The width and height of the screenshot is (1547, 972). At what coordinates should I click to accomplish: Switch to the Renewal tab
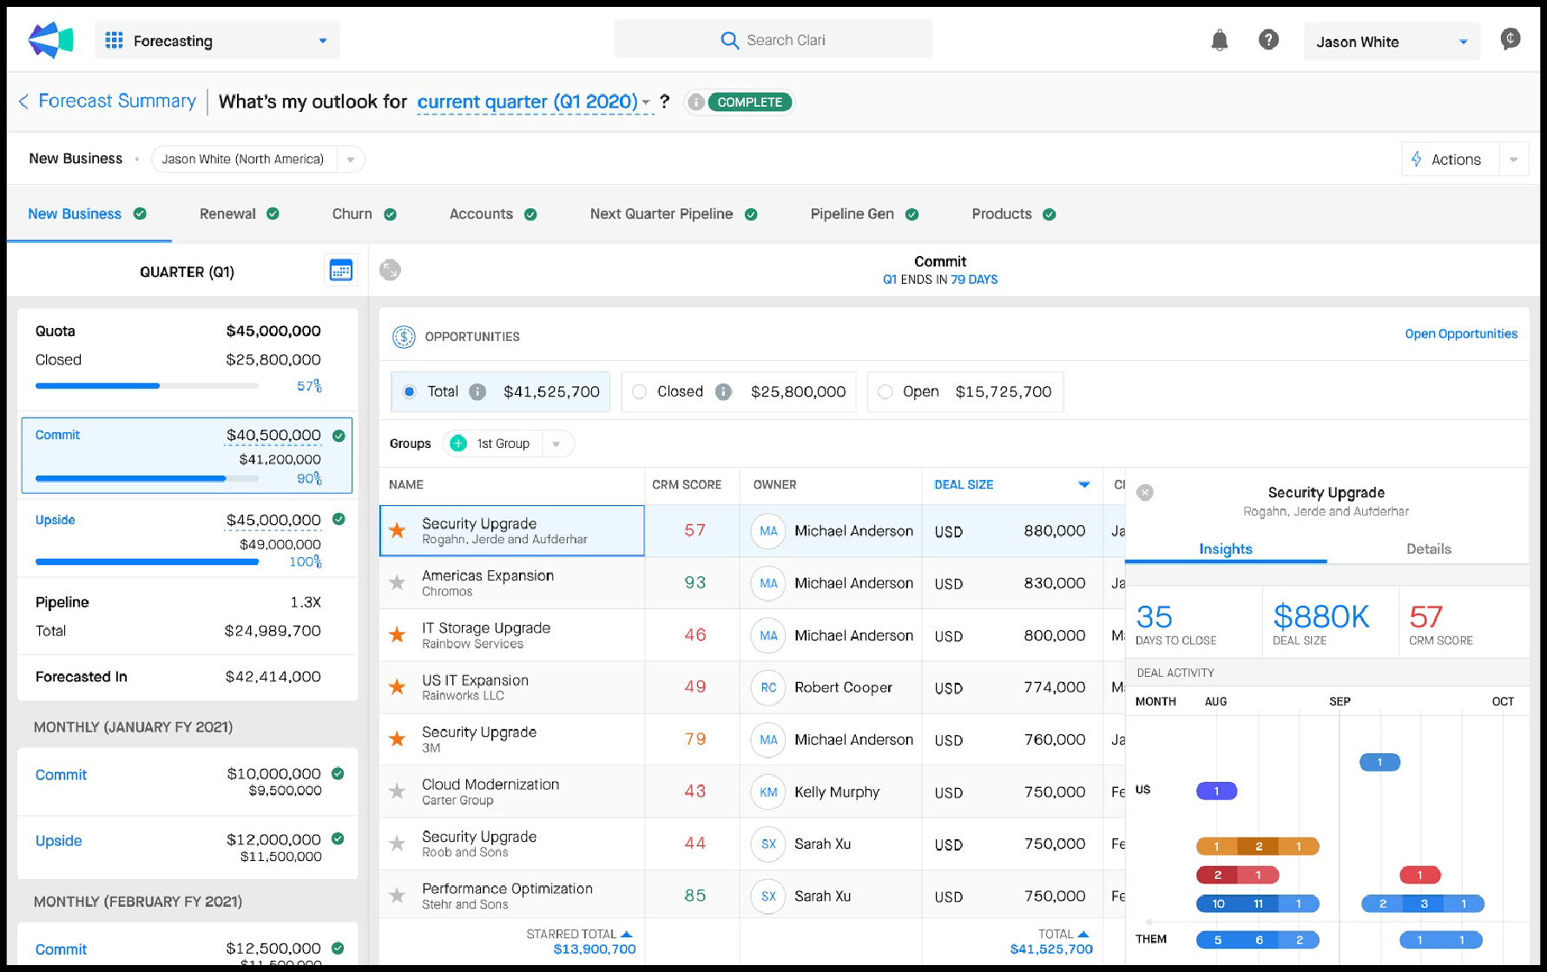point(228,214)
